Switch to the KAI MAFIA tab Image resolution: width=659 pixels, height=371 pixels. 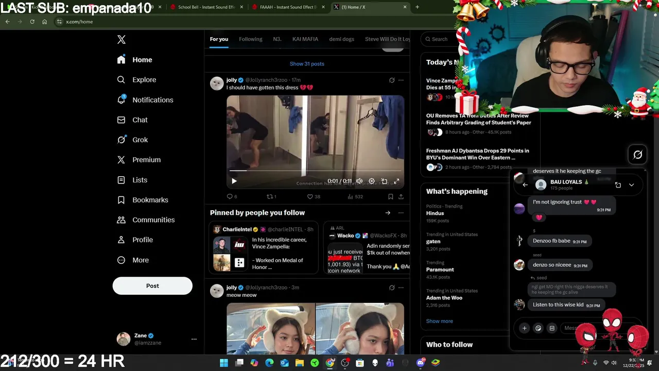coord(305,39)
